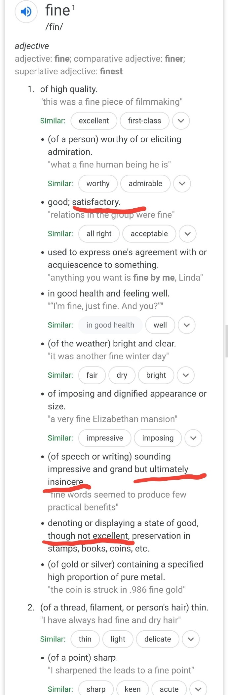Expand more synonyms after acceptable
228x695 pixels.
[x=188, y=234]
